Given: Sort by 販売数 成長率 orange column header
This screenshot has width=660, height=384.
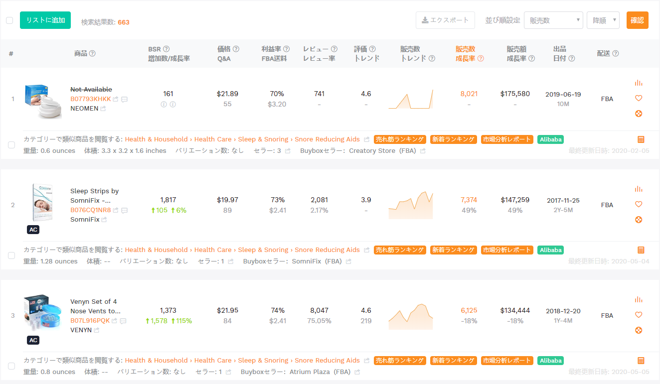Looking at the screenshot, I should point(470,53).
